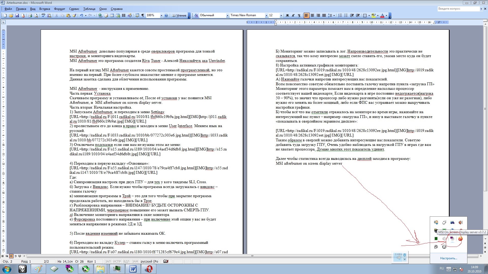
Task: Toggle italic formatting (К)
Action: point(293,15)
